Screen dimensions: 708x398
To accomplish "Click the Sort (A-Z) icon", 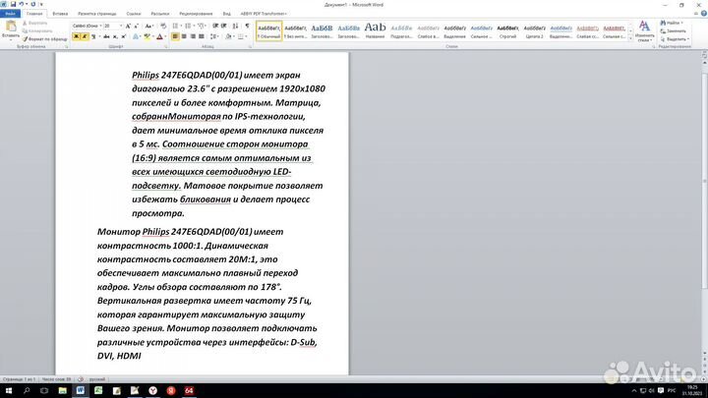I will pyautogui.click(x=235, y=27).
